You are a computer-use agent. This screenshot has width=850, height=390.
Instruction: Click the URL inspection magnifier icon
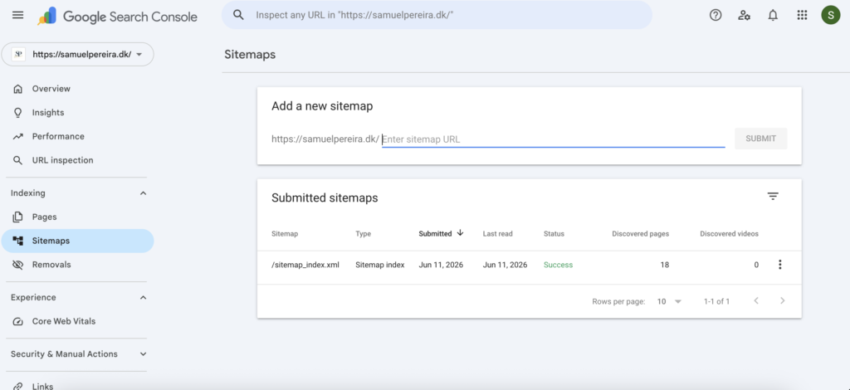[x=18, y=160]
